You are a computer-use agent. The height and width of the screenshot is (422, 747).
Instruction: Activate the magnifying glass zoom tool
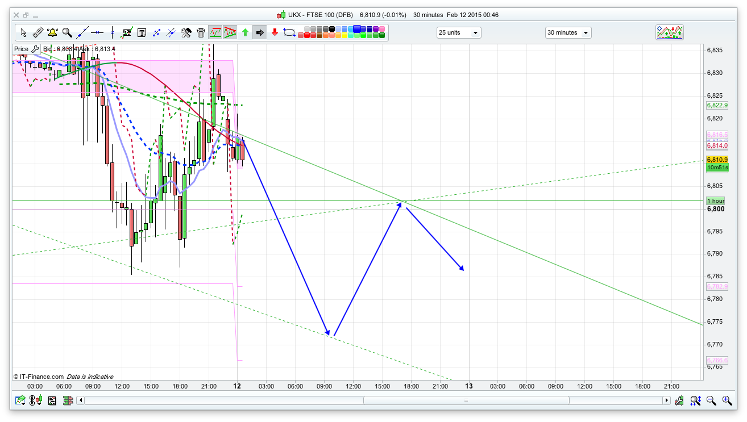[x=67, y=33]
